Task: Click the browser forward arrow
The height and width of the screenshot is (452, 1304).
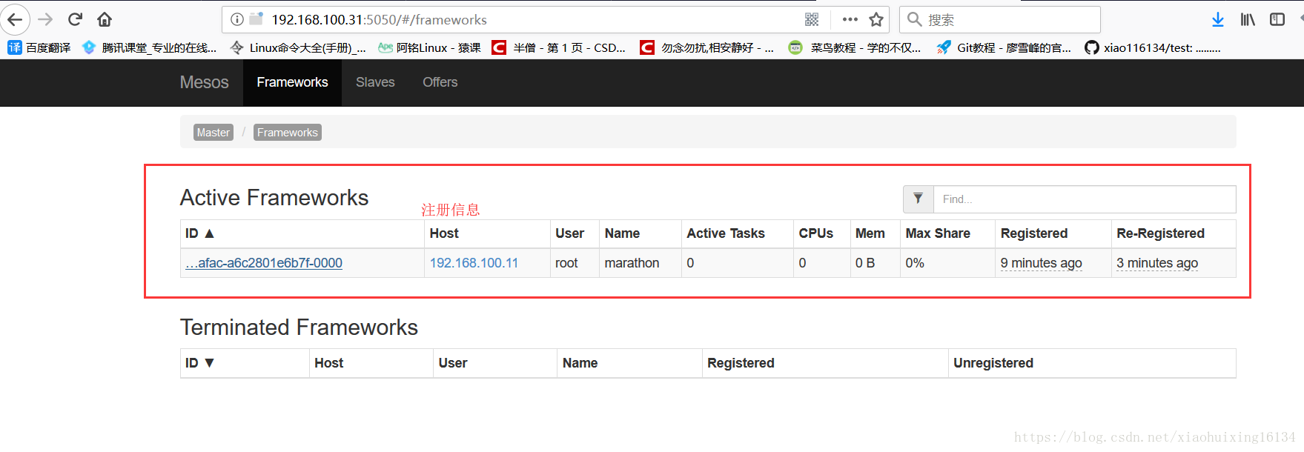Action: click(45, 19)
